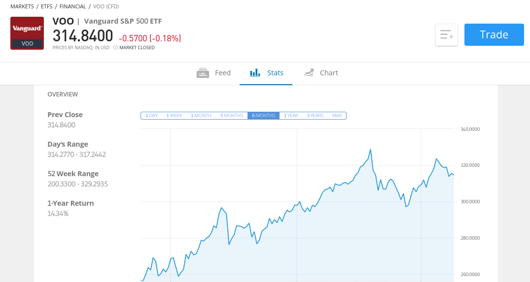Switch chart to 1 WEEK range
Viewport: 530px width, 282px height.
[174, 115]
